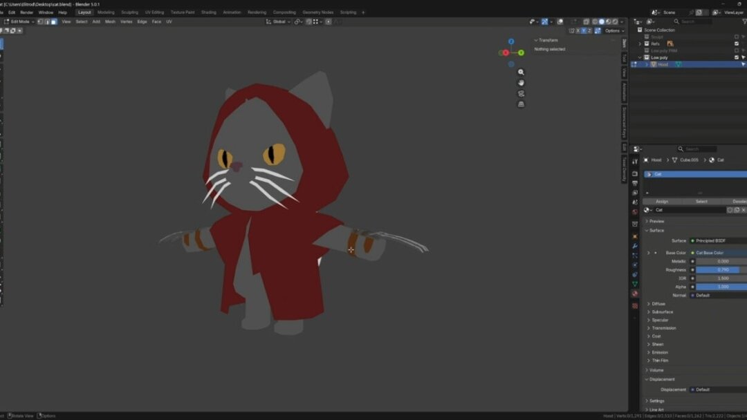Toggle camera view icon in viewport
Image resolution: width=747 pixels, height=420 pixels.
521,94
